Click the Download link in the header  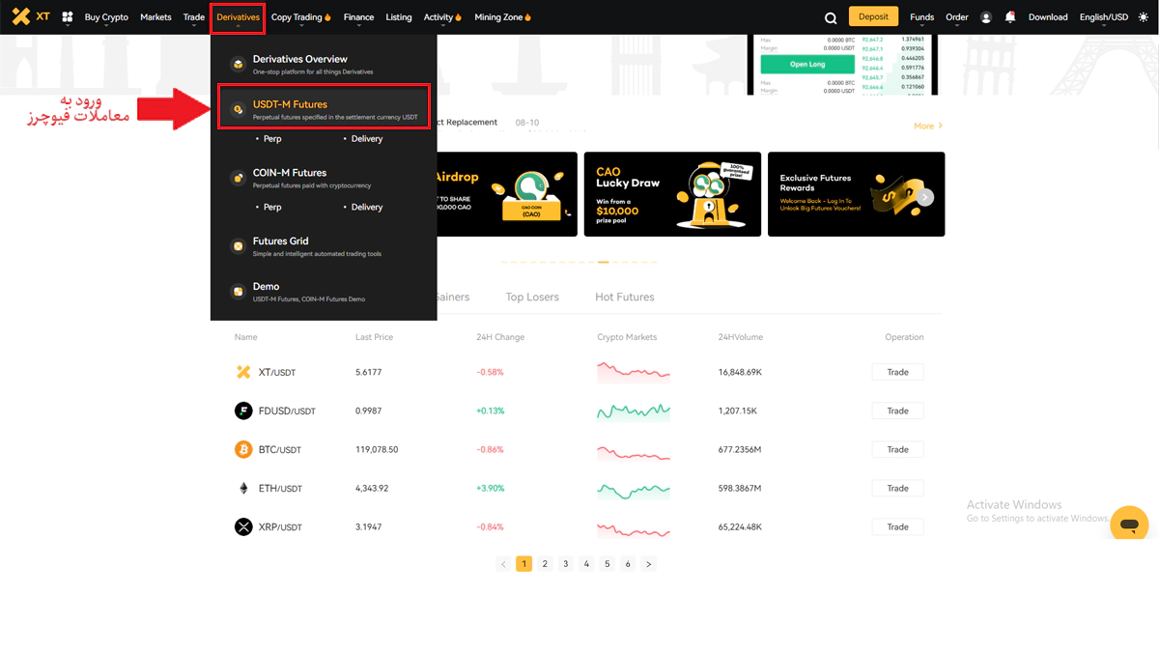pos(1048,17)
